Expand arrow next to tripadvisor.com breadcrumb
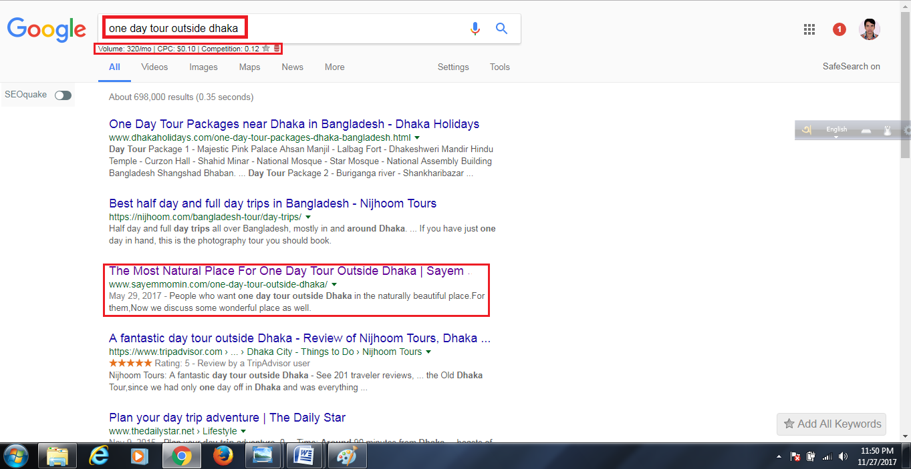 pyautogui.click(x=428, y=352)
